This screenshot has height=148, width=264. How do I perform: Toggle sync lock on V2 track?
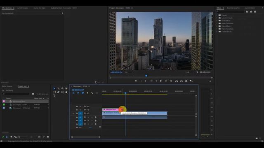coord(85,110)
